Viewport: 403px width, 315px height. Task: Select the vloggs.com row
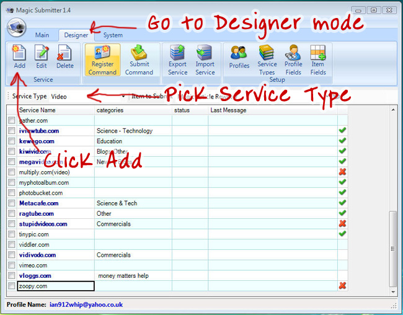(177, 276)
